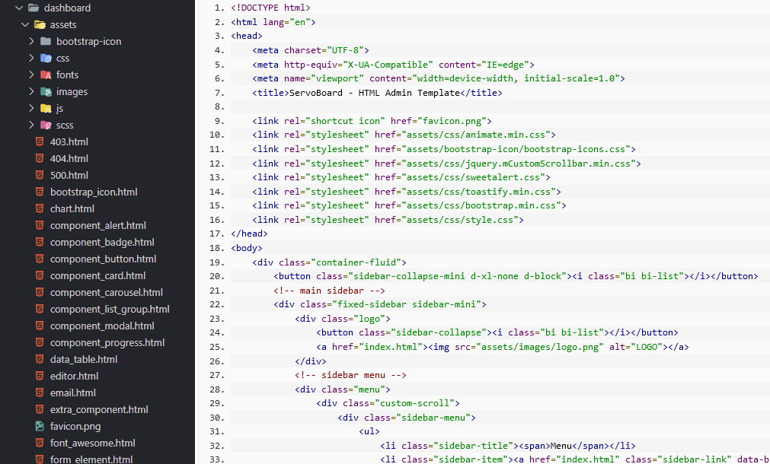This screenshot has width=770, height=464.
Task: Click the images folder icon
Action: pyautogui.click(x=46, y=91)
